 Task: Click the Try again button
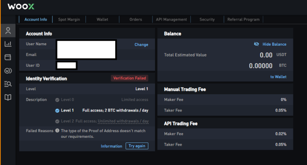click(137, 146)
